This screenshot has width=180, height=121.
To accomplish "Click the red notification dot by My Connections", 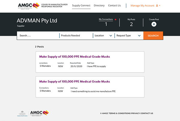I will pos(115,19).
